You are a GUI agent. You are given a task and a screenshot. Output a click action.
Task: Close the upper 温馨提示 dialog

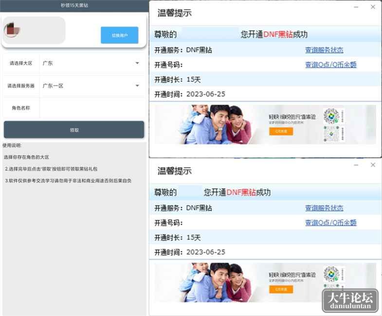373,7
